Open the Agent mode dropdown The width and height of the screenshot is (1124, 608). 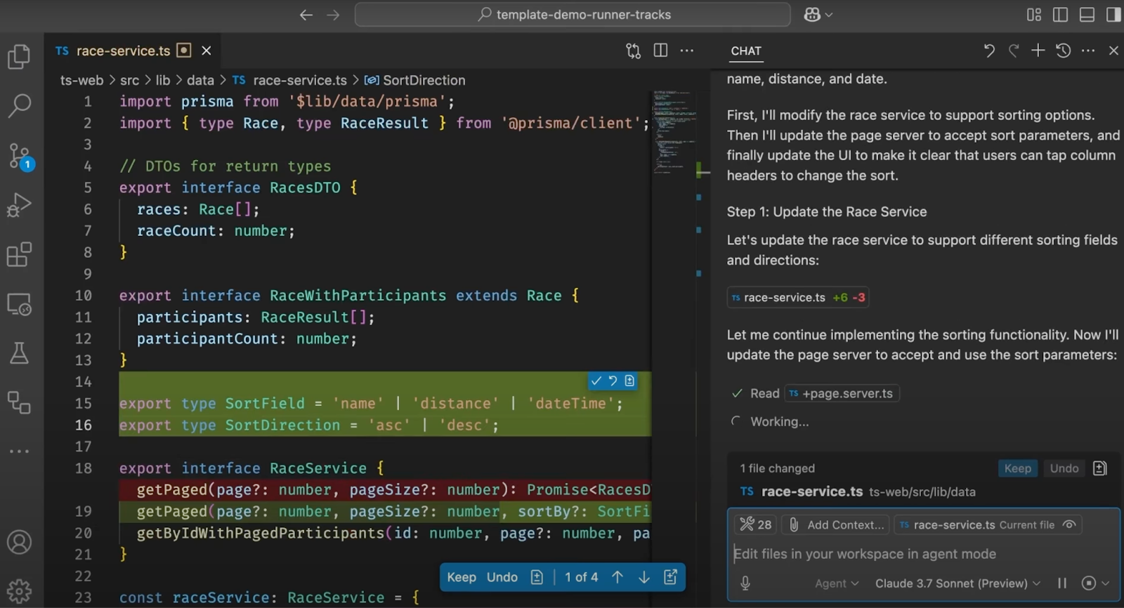tap(837, 583)
